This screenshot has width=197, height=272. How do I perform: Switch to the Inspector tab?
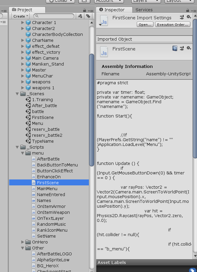tap(114, 10)
